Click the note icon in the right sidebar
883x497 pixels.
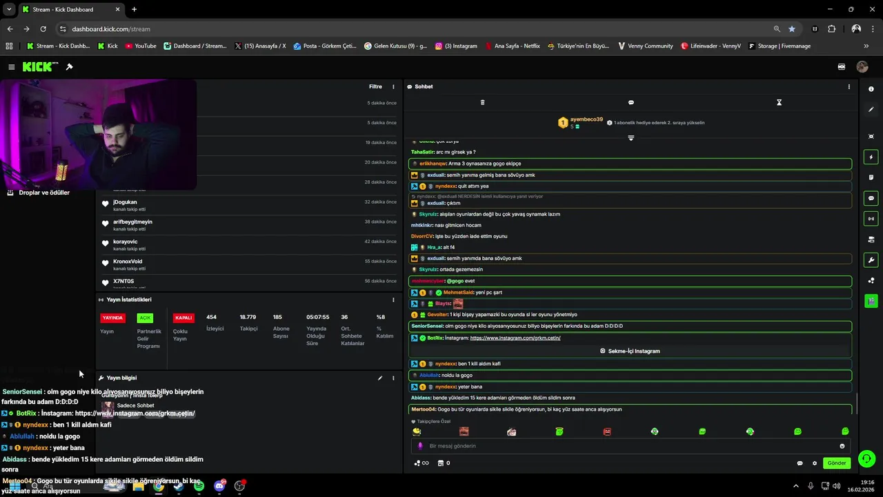[x=871, y=177]
